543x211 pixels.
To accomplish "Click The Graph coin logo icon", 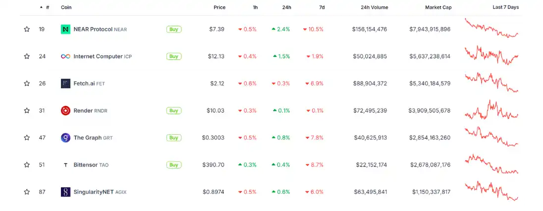I will pyautogui.click(x=65, y=137).
